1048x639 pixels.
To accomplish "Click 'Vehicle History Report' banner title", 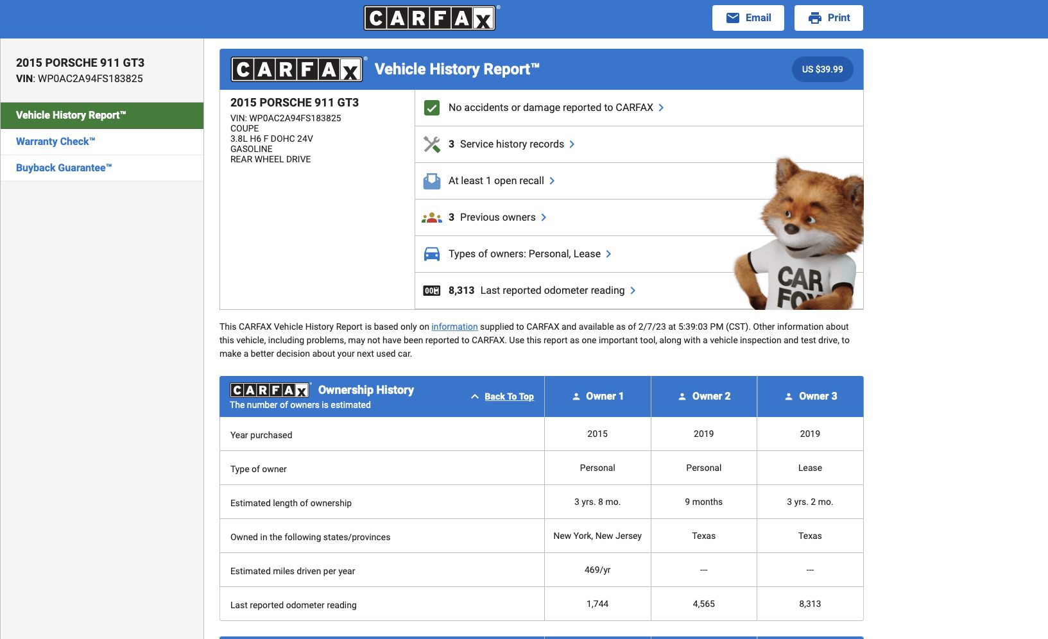I will (457, 69).
